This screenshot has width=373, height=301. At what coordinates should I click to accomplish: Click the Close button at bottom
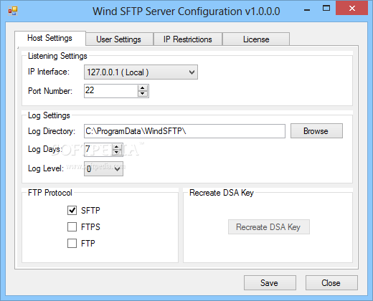pyautogui.click(x=331, y=283)
